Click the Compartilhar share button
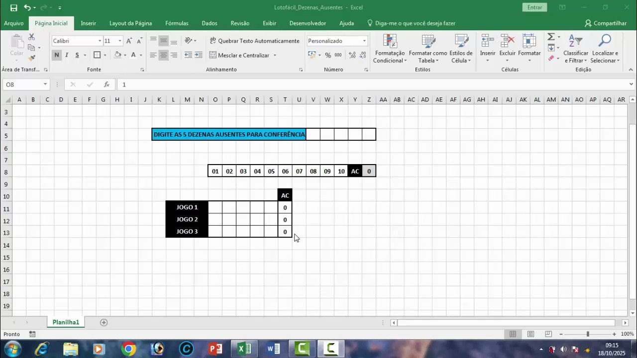 [605, 23]
